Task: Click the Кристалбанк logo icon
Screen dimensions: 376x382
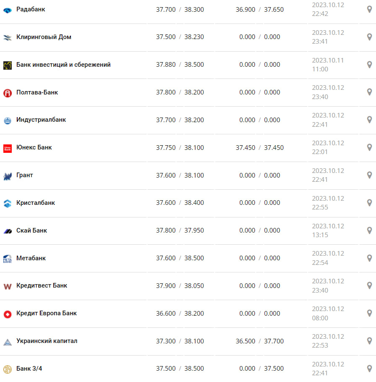Action: tap(8, 204)
